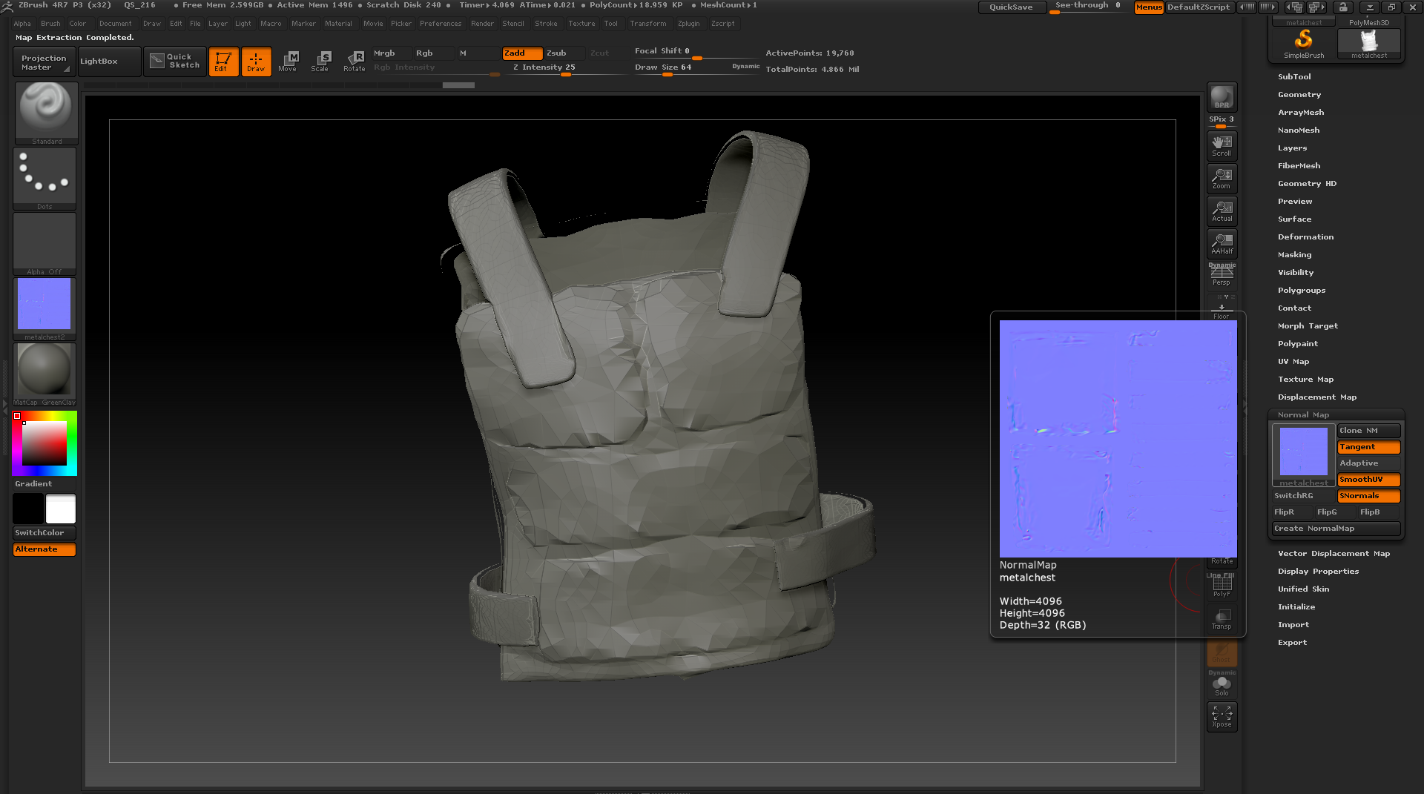
Task: Toggle Adaptive normal map option
Action: tap(1368, 463)
